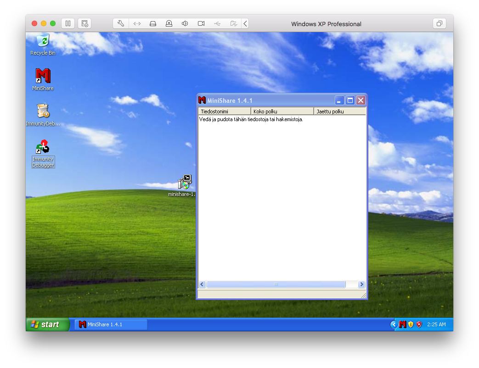Screen dimensions: 479x368
Task: Enter full screen with green button
Action: tap(53, 23)
